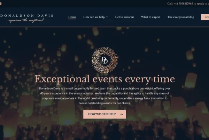Screen dimensions: 209x140
Task: Call the +44 7958317965 phone number link
Action: coord(183,3)
